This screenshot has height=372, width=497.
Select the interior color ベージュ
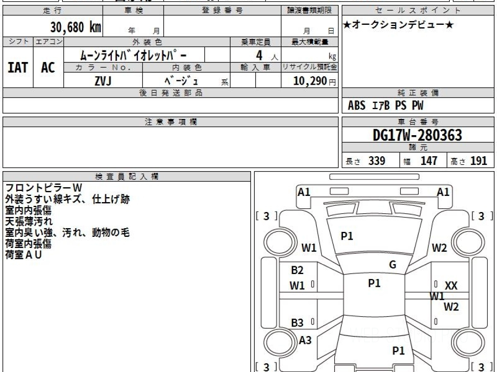(181, 81)
